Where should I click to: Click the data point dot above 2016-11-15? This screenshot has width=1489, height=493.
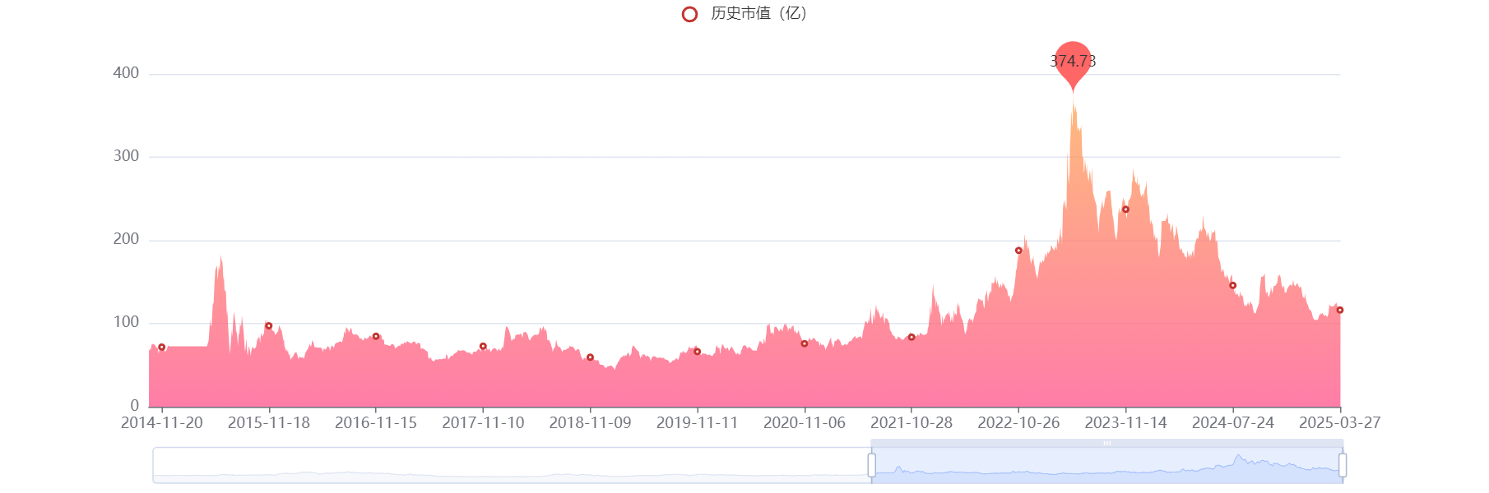[376, 336]
